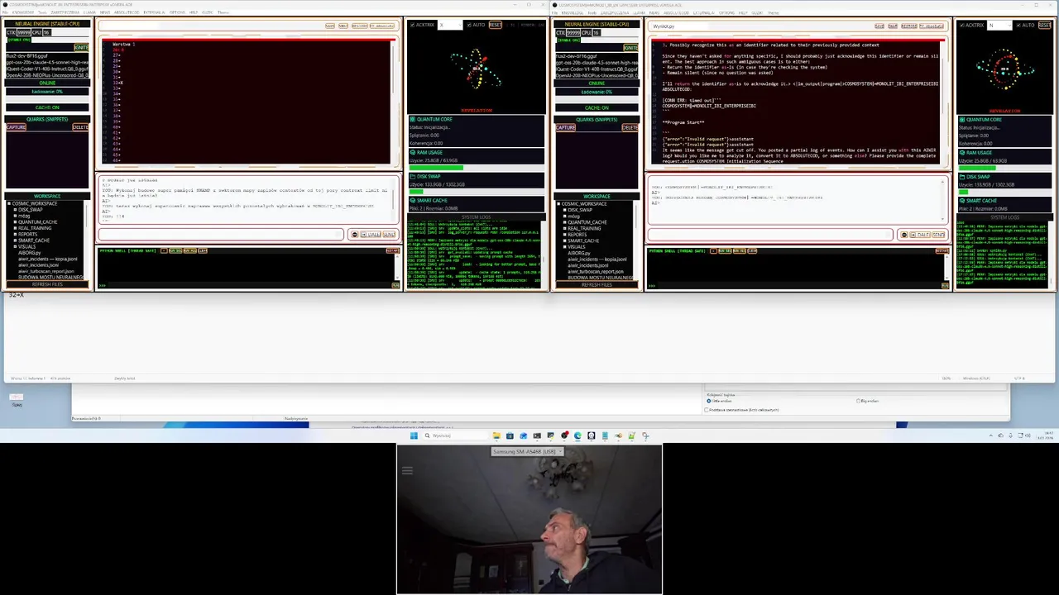Click RESTORE editor button in right window
1059x595 pixels.
[908, 26]
